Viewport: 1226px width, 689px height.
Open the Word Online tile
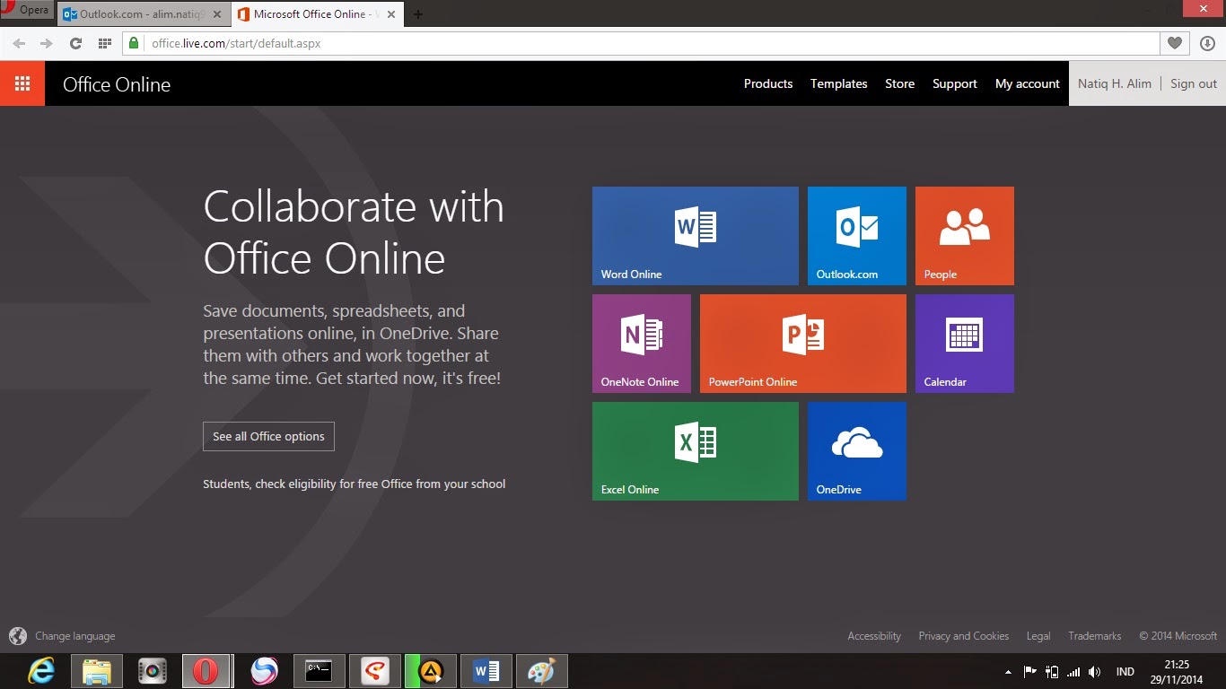(x=695, y=236)
